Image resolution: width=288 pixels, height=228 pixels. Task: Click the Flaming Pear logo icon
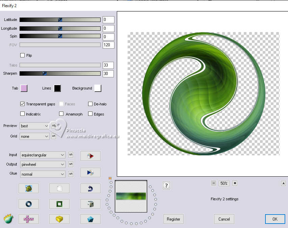[9, 219]
